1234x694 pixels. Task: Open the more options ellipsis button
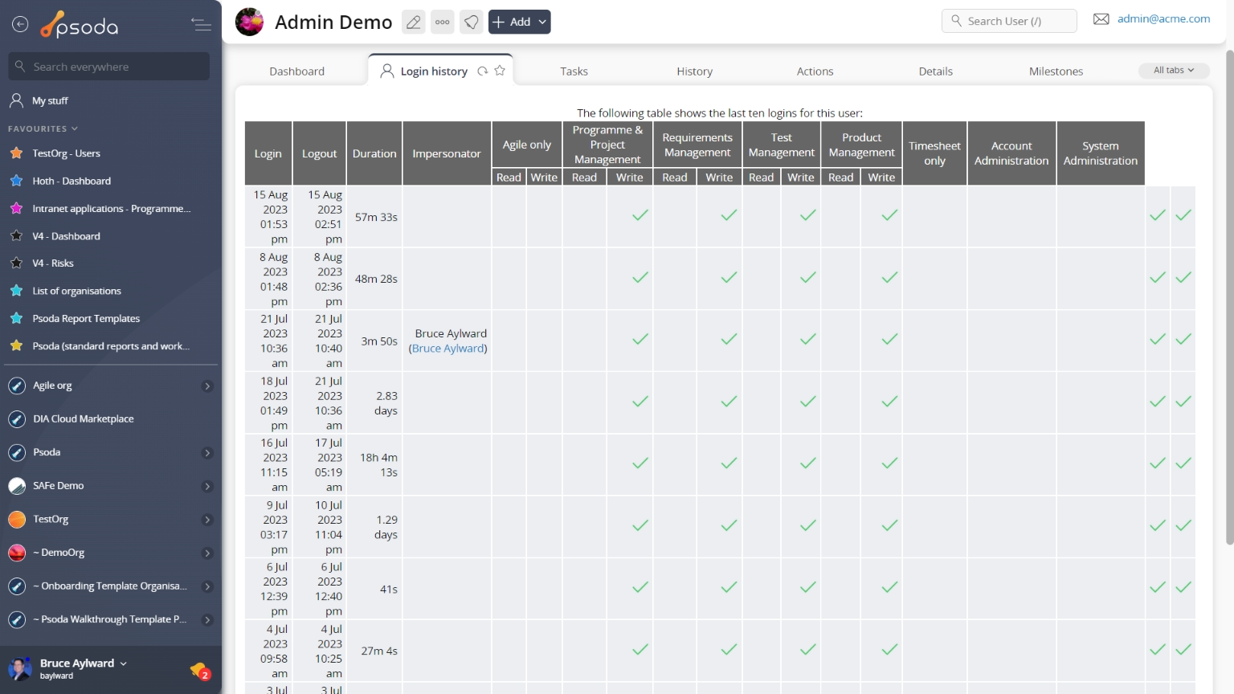[443, 22]
